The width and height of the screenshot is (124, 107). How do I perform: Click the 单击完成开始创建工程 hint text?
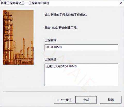click(61, 28)
